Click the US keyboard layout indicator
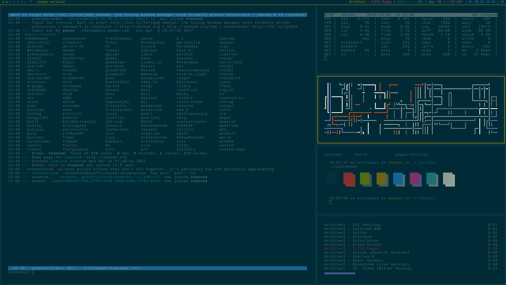The image size is (506, 285). coord(502,2)
